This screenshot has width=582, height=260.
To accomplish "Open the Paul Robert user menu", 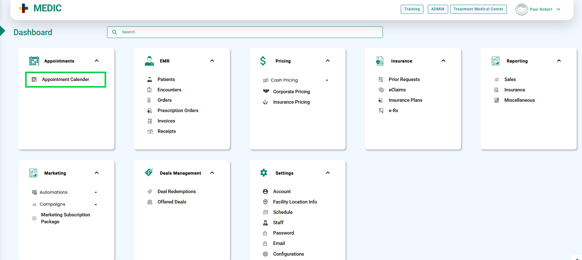I will pos(558,9).
